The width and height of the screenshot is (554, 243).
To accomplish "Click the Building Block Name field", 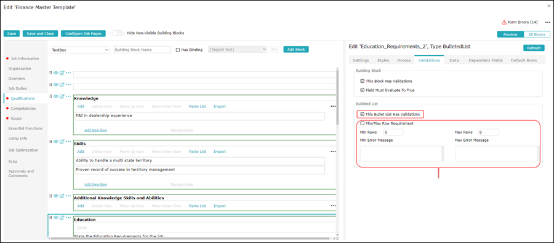I will [x=142, y=50].
